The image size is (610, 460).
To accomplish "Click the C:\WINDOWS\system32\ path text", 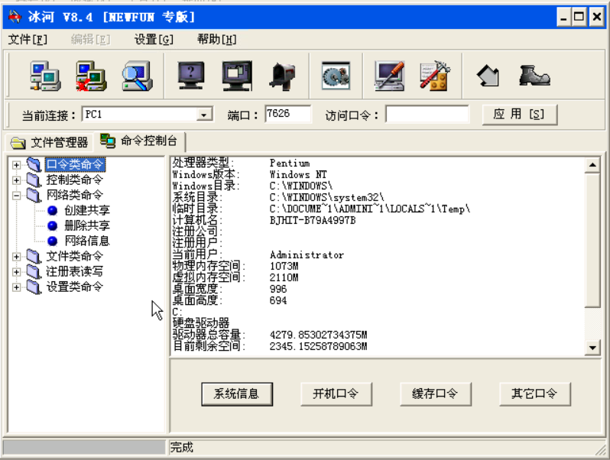I will [327, 198].
